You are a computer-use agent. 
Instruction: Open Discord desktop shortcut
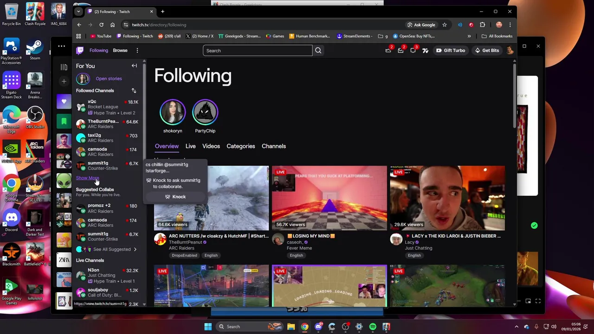(x=11, y=221)
